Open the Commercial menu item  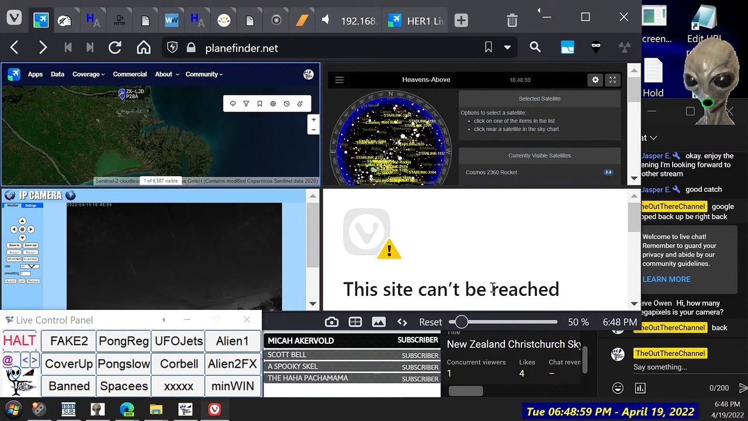click(130, 74)
